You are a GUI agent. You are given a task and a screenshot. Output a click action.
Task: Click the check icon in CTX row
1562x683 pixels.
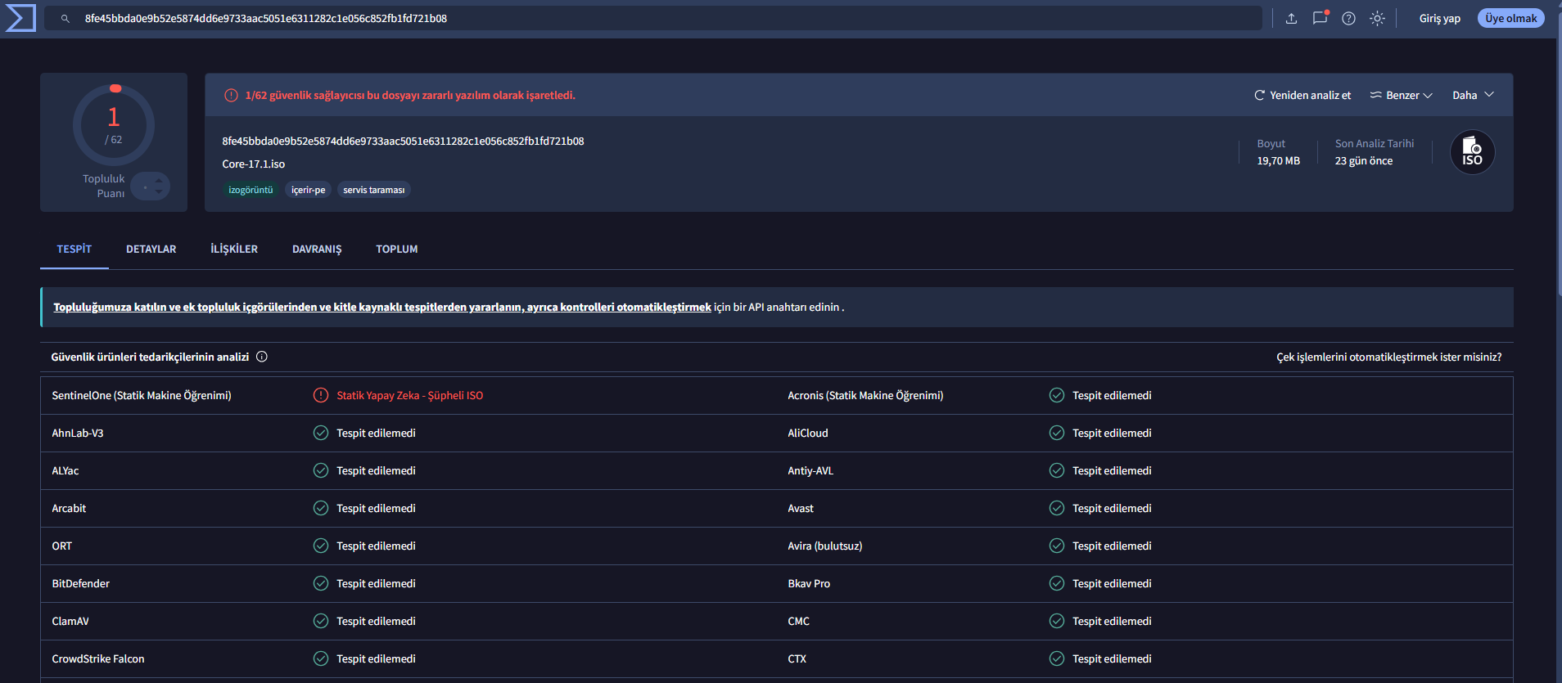(x=1057, y=658)
